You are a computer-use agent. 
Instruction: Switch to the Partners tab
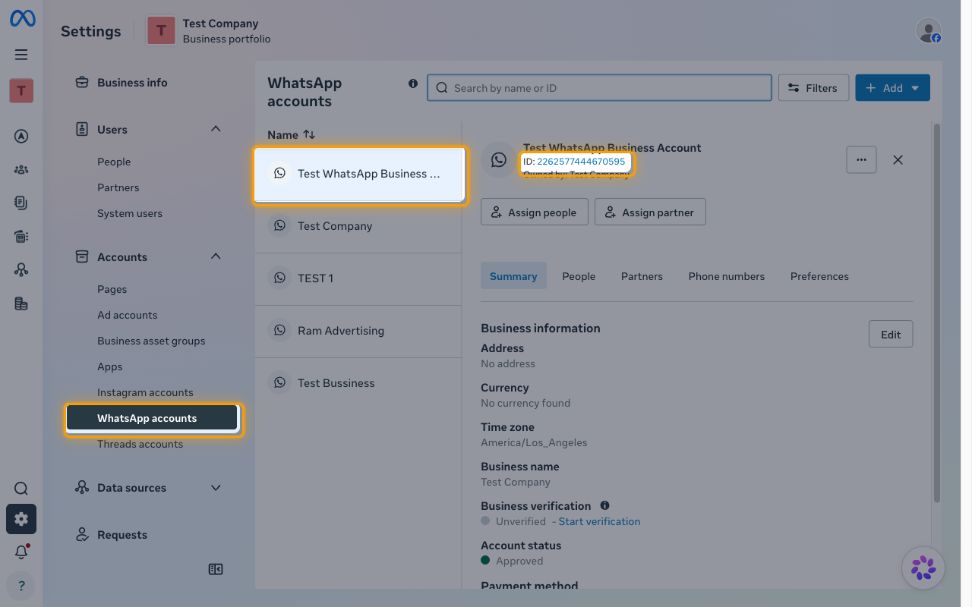642,276
